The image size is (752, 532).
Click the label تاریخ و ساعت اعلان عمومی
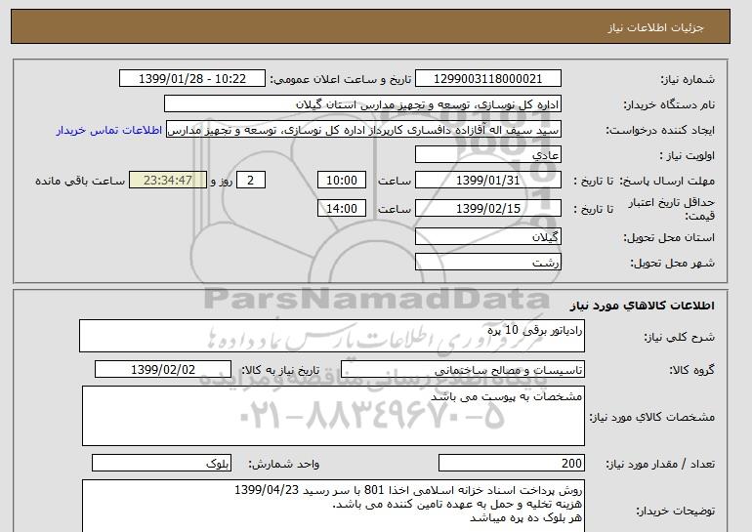click(x=341, y=80)
